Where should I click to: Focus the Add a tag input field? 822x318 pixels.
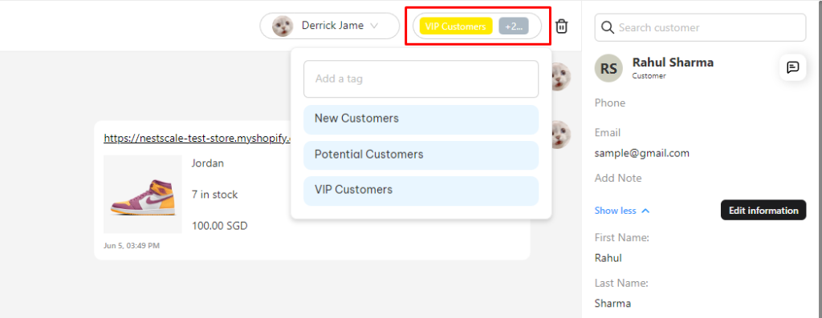pyautogui.click(x=421, y=79)
